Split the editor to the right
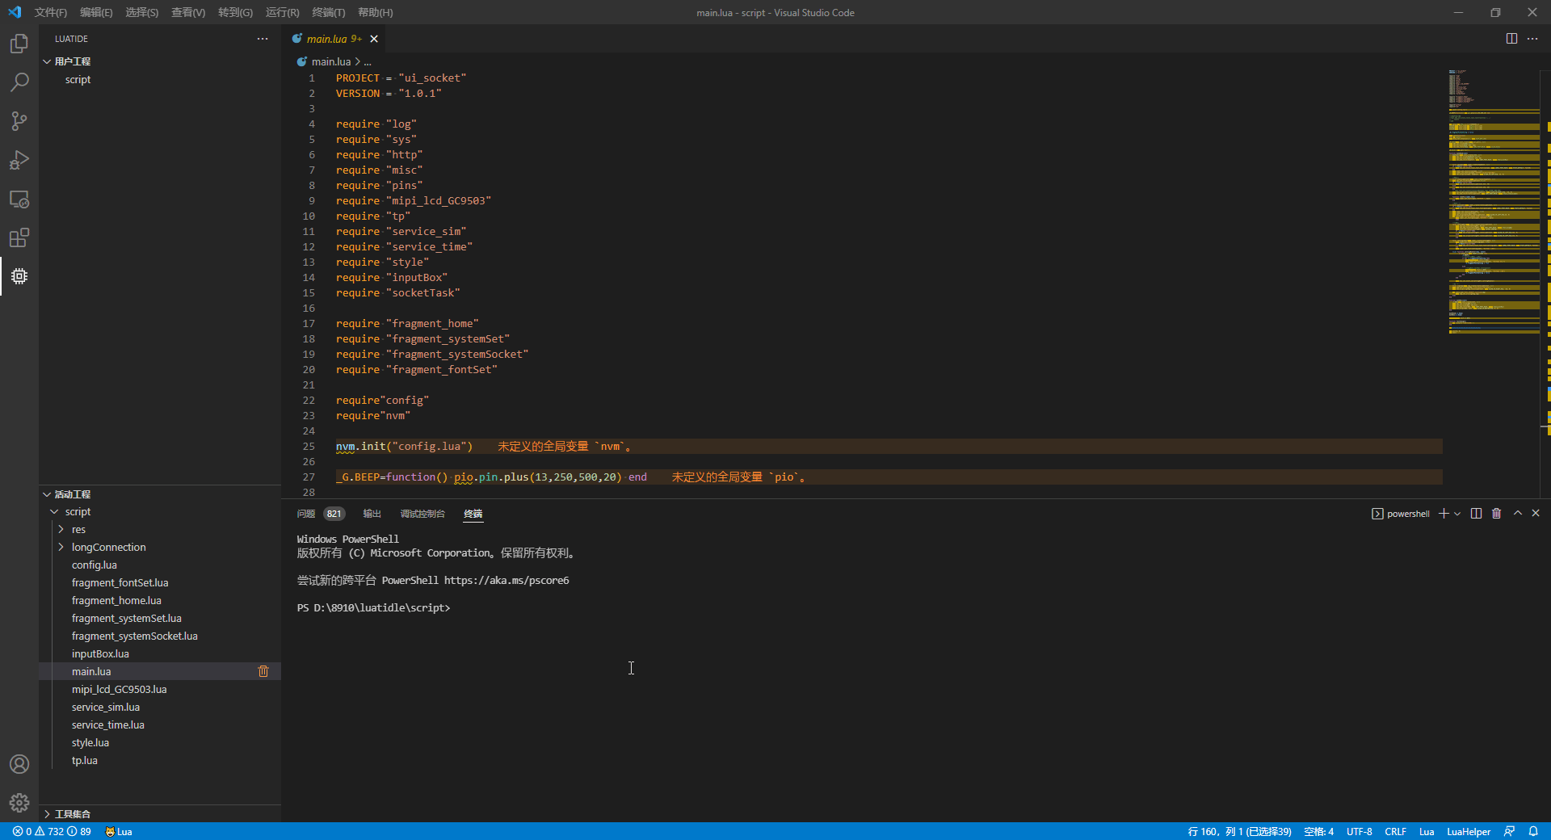 tap(1511, 39)
